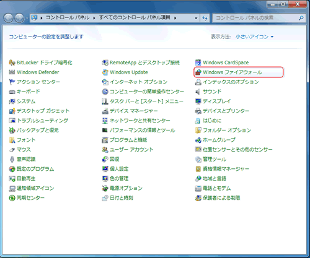The width and height of the screenshot is (310, 258).
Task: Open タスク バーと [スタート] メニュー link
Action: click(x=146, y=101)
